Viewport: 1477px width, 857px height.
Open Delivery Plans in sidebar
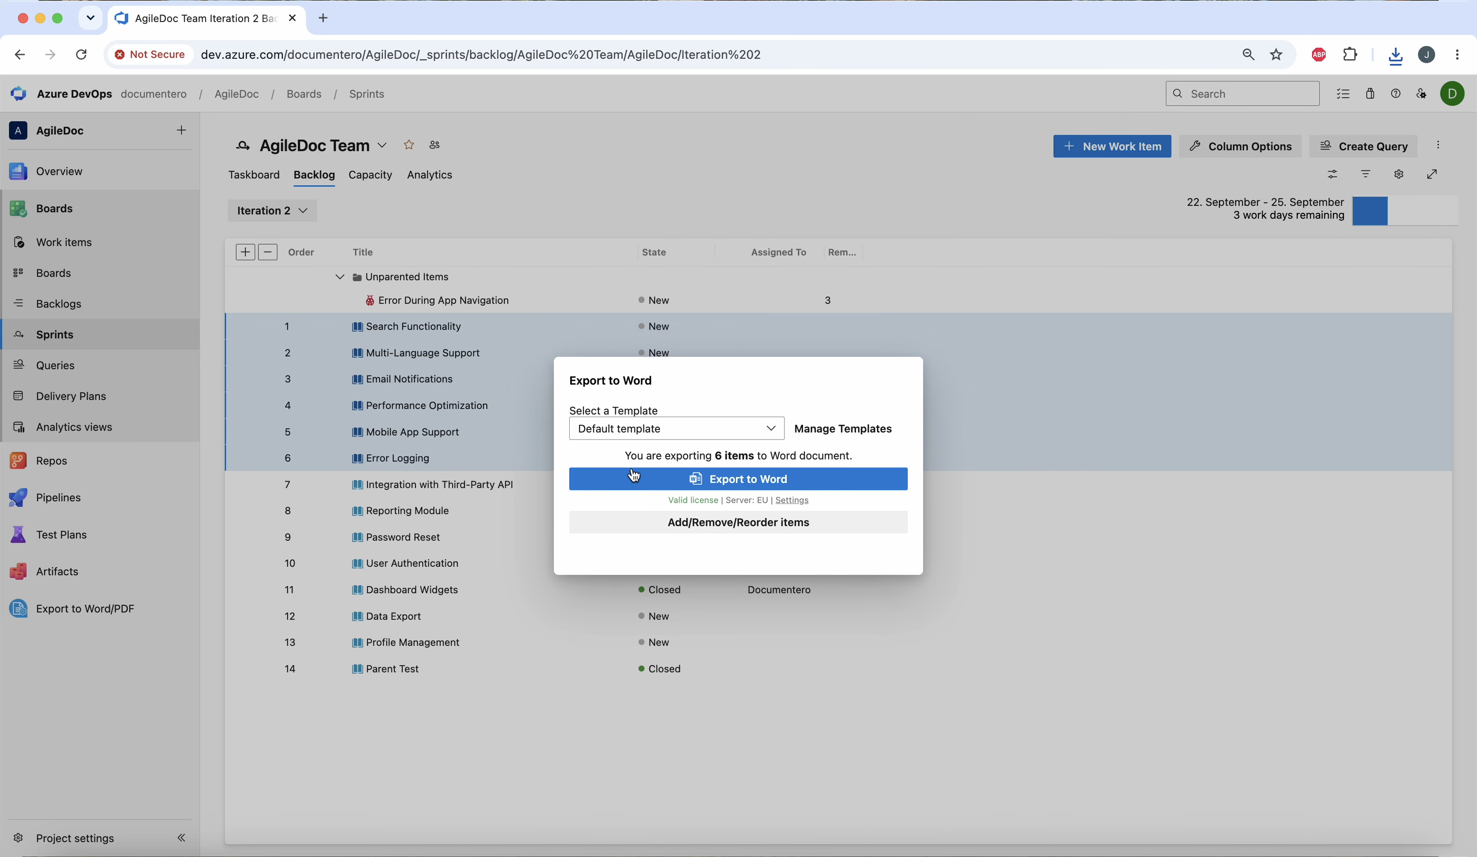[70, 397]
